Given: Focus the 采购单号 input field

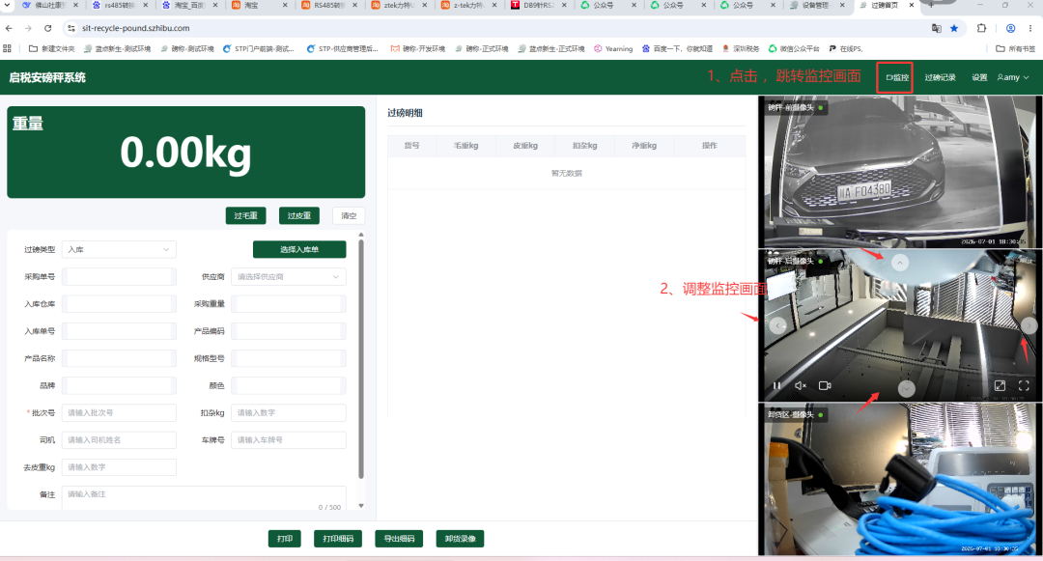Looking at the screenshot, I should coord(119,276).
